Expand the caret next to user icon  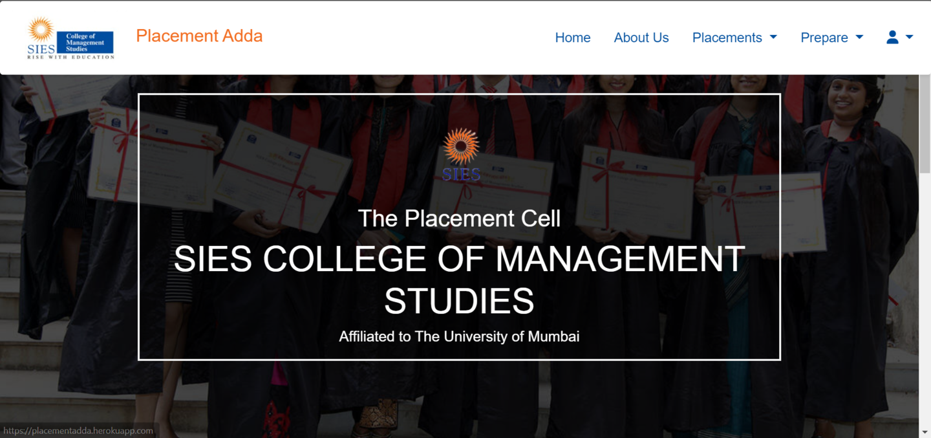[x=910, y=38]
